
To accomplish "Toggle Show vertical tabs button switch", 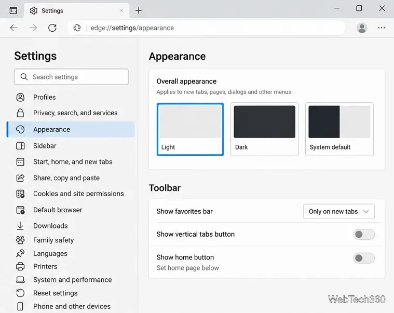I will click(x=364, y=235).
